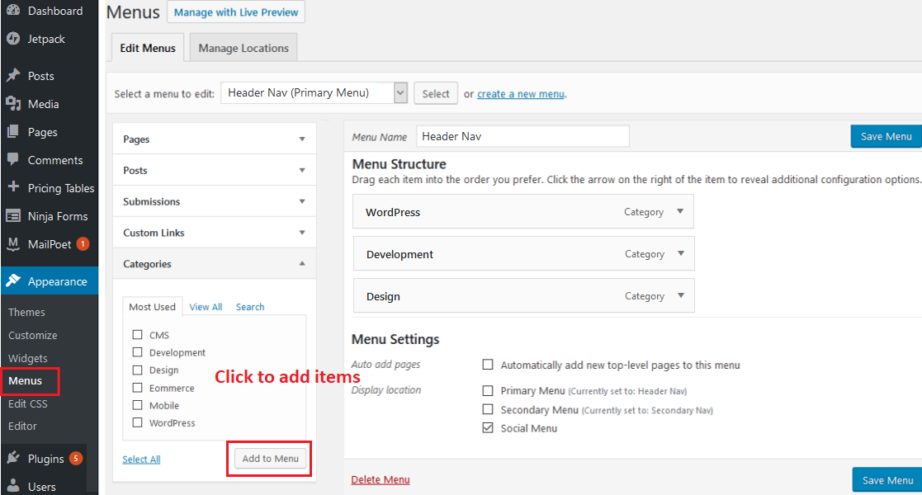Open the Comments bubble icon
The image size is (922, 495).
pos(13,160)
